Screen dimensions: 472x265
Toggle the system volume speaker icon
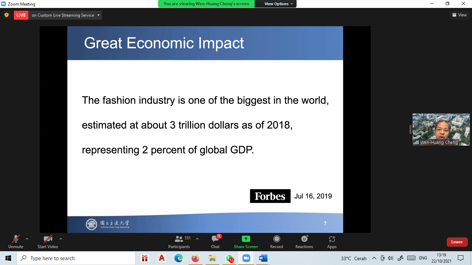pos(391,258)
